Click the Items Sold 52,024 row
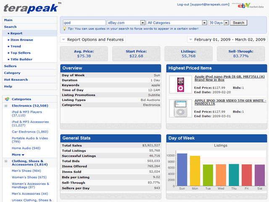This screenshot has width=269, height=202. (111, 172)
